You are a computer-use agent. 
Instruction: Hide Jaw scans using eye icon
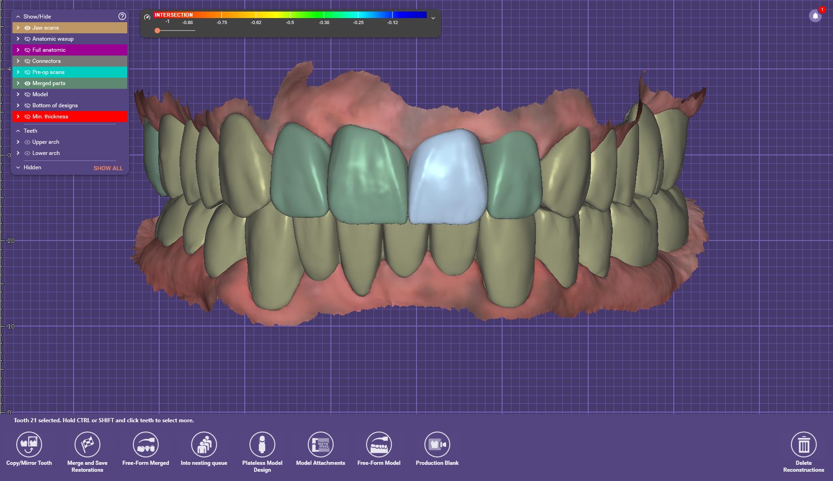[x=27, y=28]
